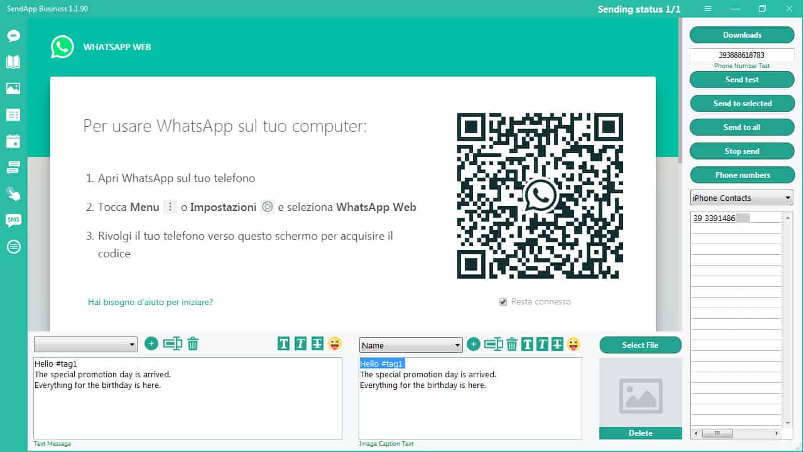The height and width of the screenshot is (452, 804).
Task: Click the contacts list horizontal scrollbar
Action: click(736, 433)
